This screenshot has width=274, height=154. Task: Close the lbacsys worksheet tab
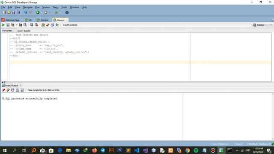67,20
